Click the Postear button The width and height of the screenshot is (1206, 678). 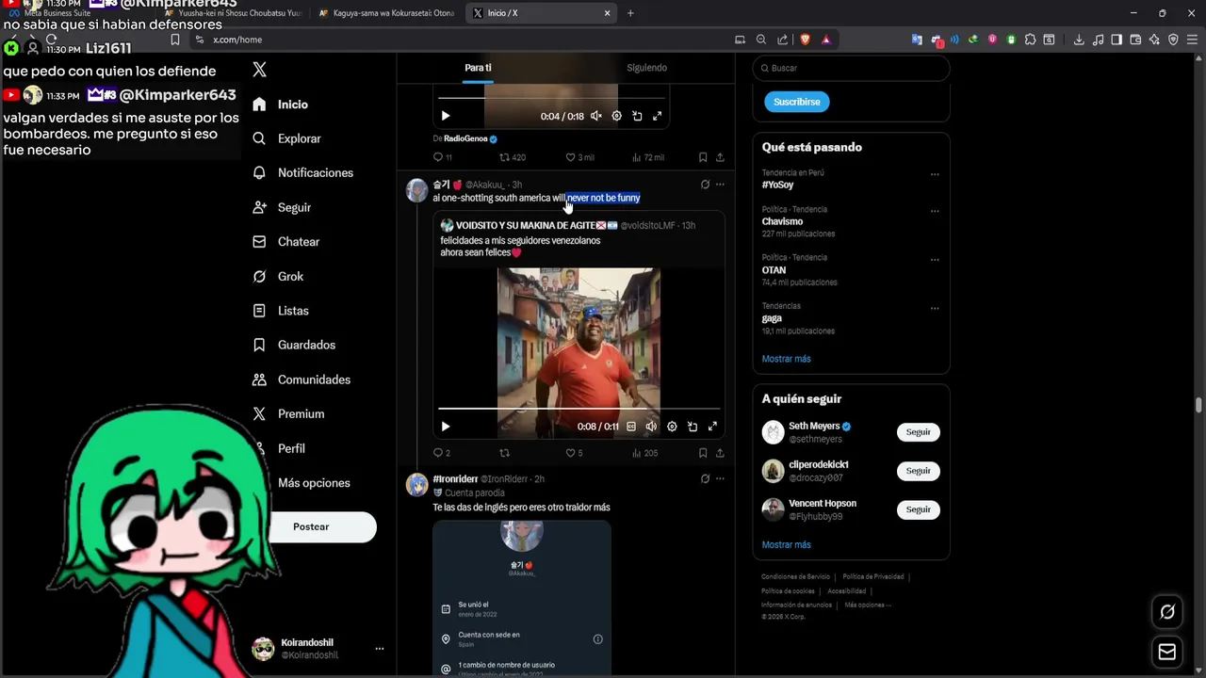point(311,527)
